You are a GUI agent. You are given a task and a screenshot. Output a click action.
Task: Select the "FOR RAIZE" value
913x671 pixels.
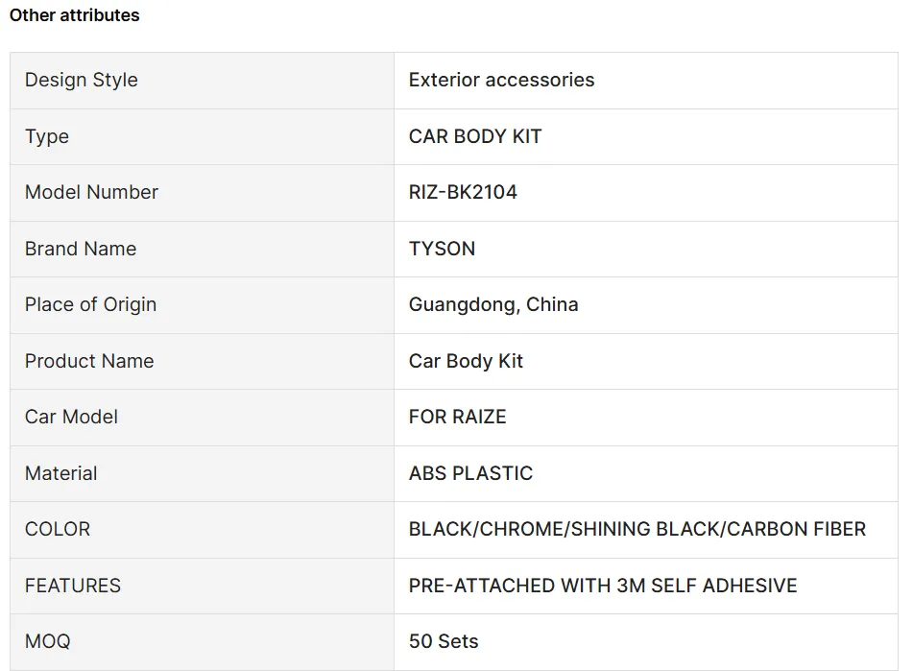point(457,417)
